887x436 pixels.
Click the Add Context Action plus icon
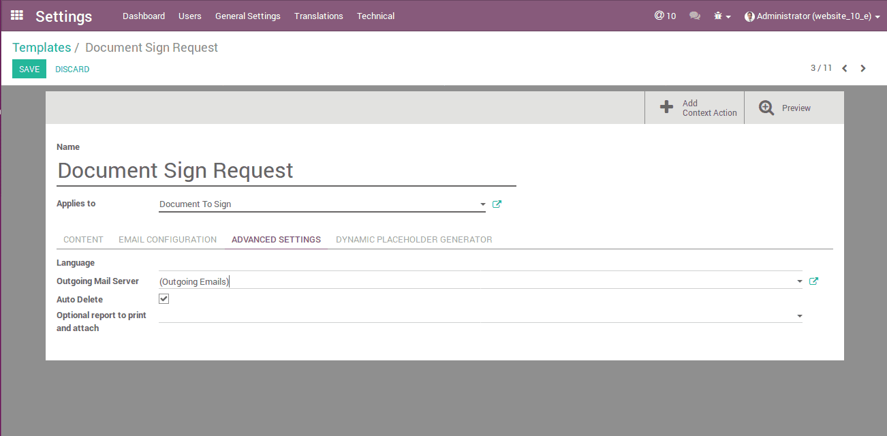click(666, 107)
